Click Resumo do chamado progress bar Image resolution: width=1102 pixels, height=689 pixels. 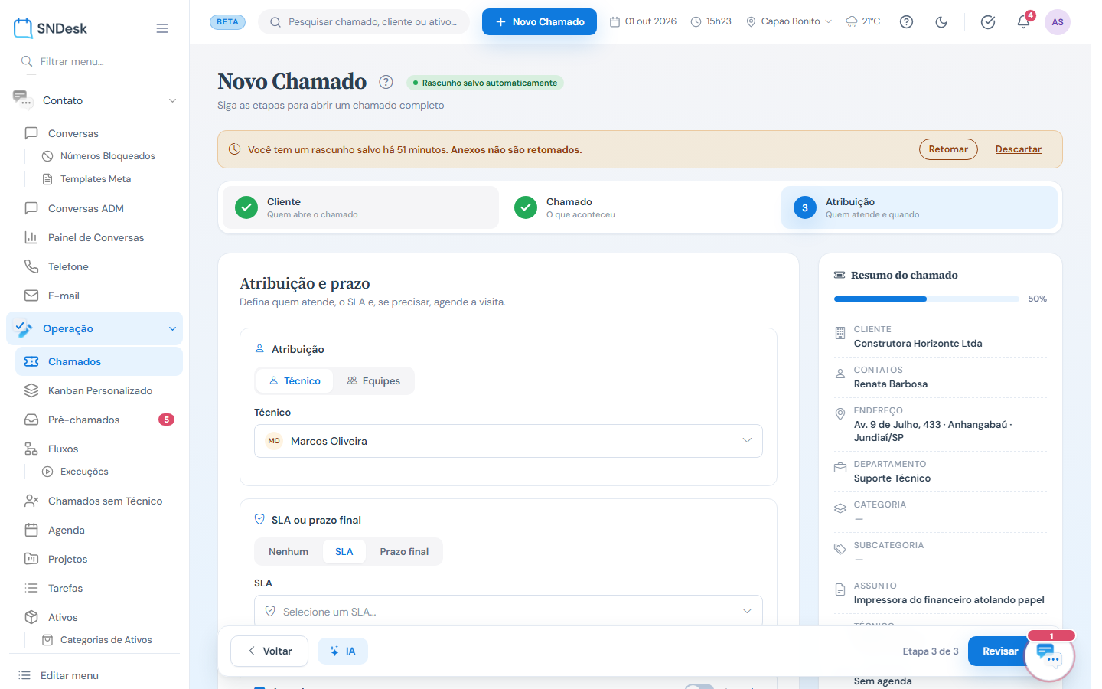[x=926, y=299]
